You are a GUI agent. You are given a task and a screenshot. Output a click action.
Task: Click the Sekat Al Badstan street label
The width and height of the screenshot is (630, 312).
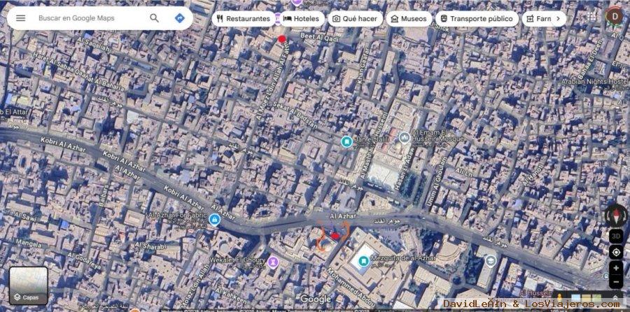pos(295,114)
